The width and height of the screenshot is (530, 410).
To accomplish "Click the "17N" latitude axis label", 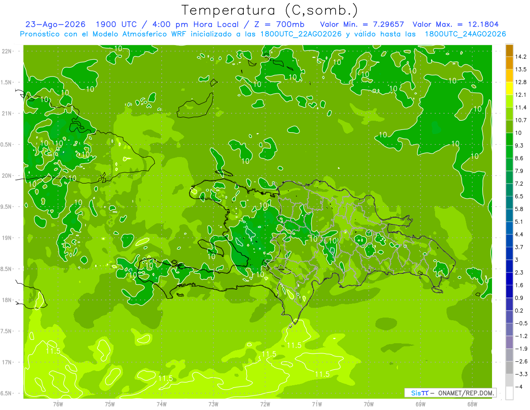I will (6, 362).
